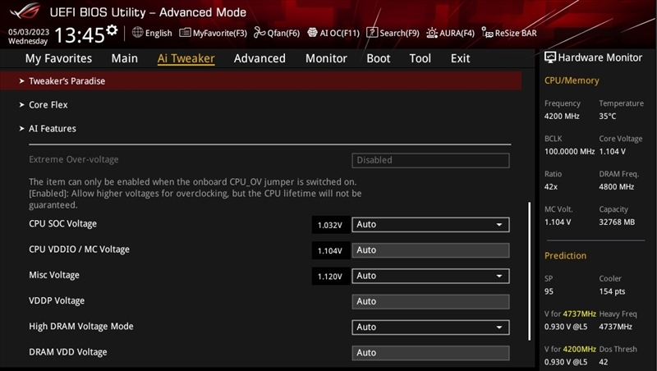
Task: Select the Exit tab
Action: click(x=461, y=58)
